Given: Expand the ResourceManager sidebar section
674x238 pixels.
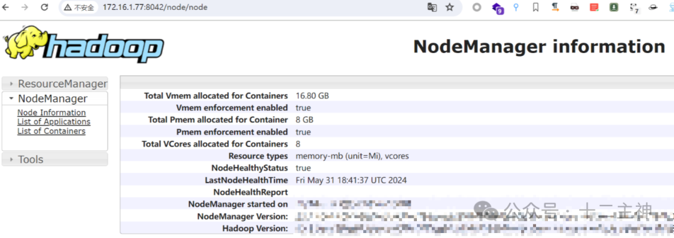Looking at the screenshot, I should coord(54,83).
